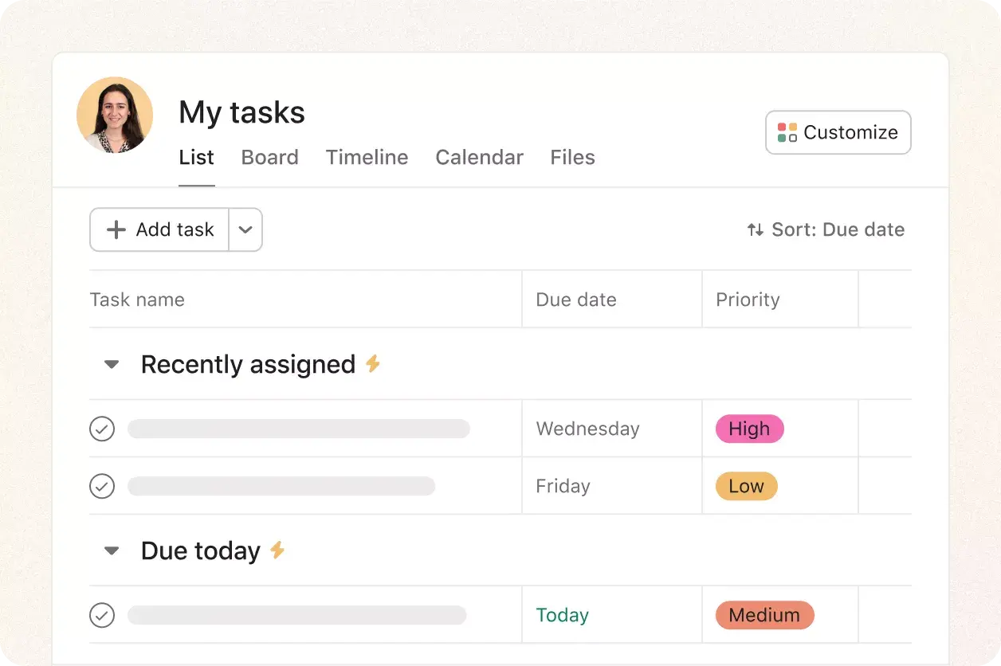Click the sort arrows icon beside Due date

coord(755,229)
